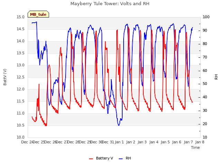Click the 'RH' right axis title
The width and height of the screenshot is (221, 165).
216,77
